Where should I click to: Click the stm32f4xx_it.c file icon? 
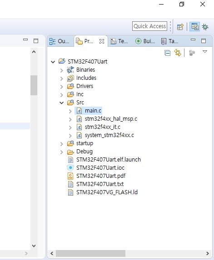79,127
